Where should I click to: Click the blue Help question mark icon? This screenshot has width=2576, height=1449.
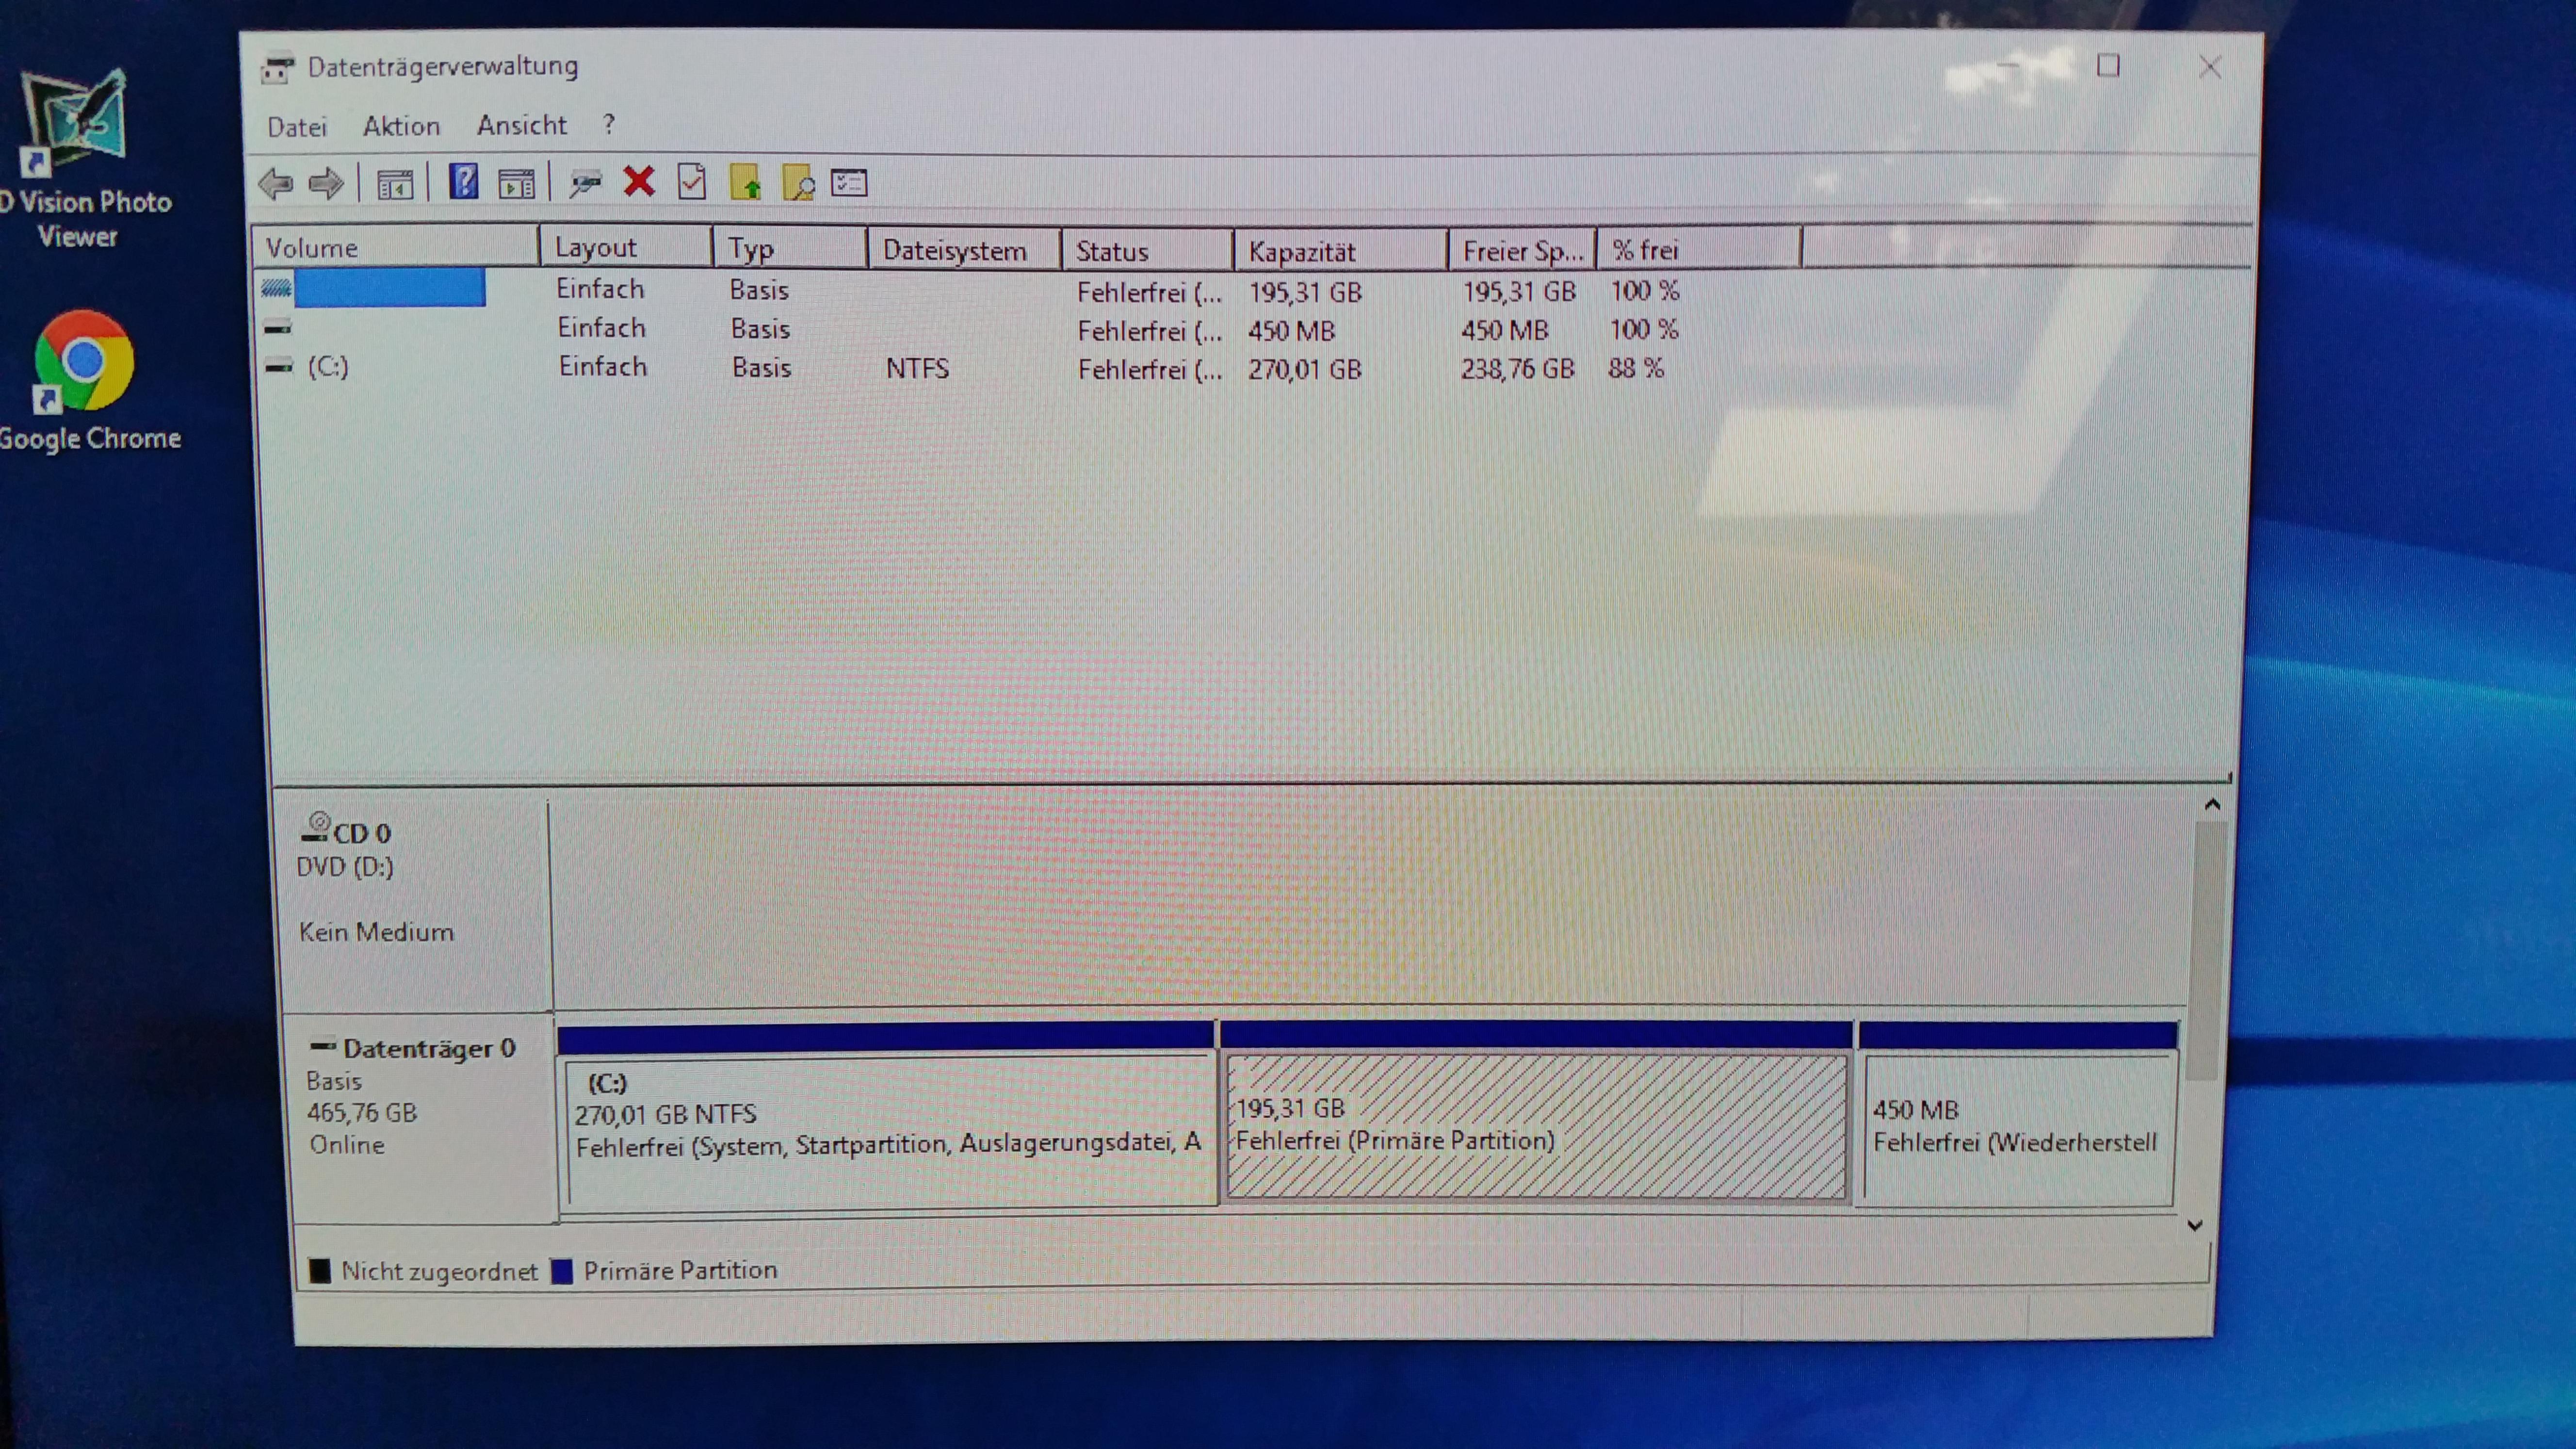click(463, 182)
